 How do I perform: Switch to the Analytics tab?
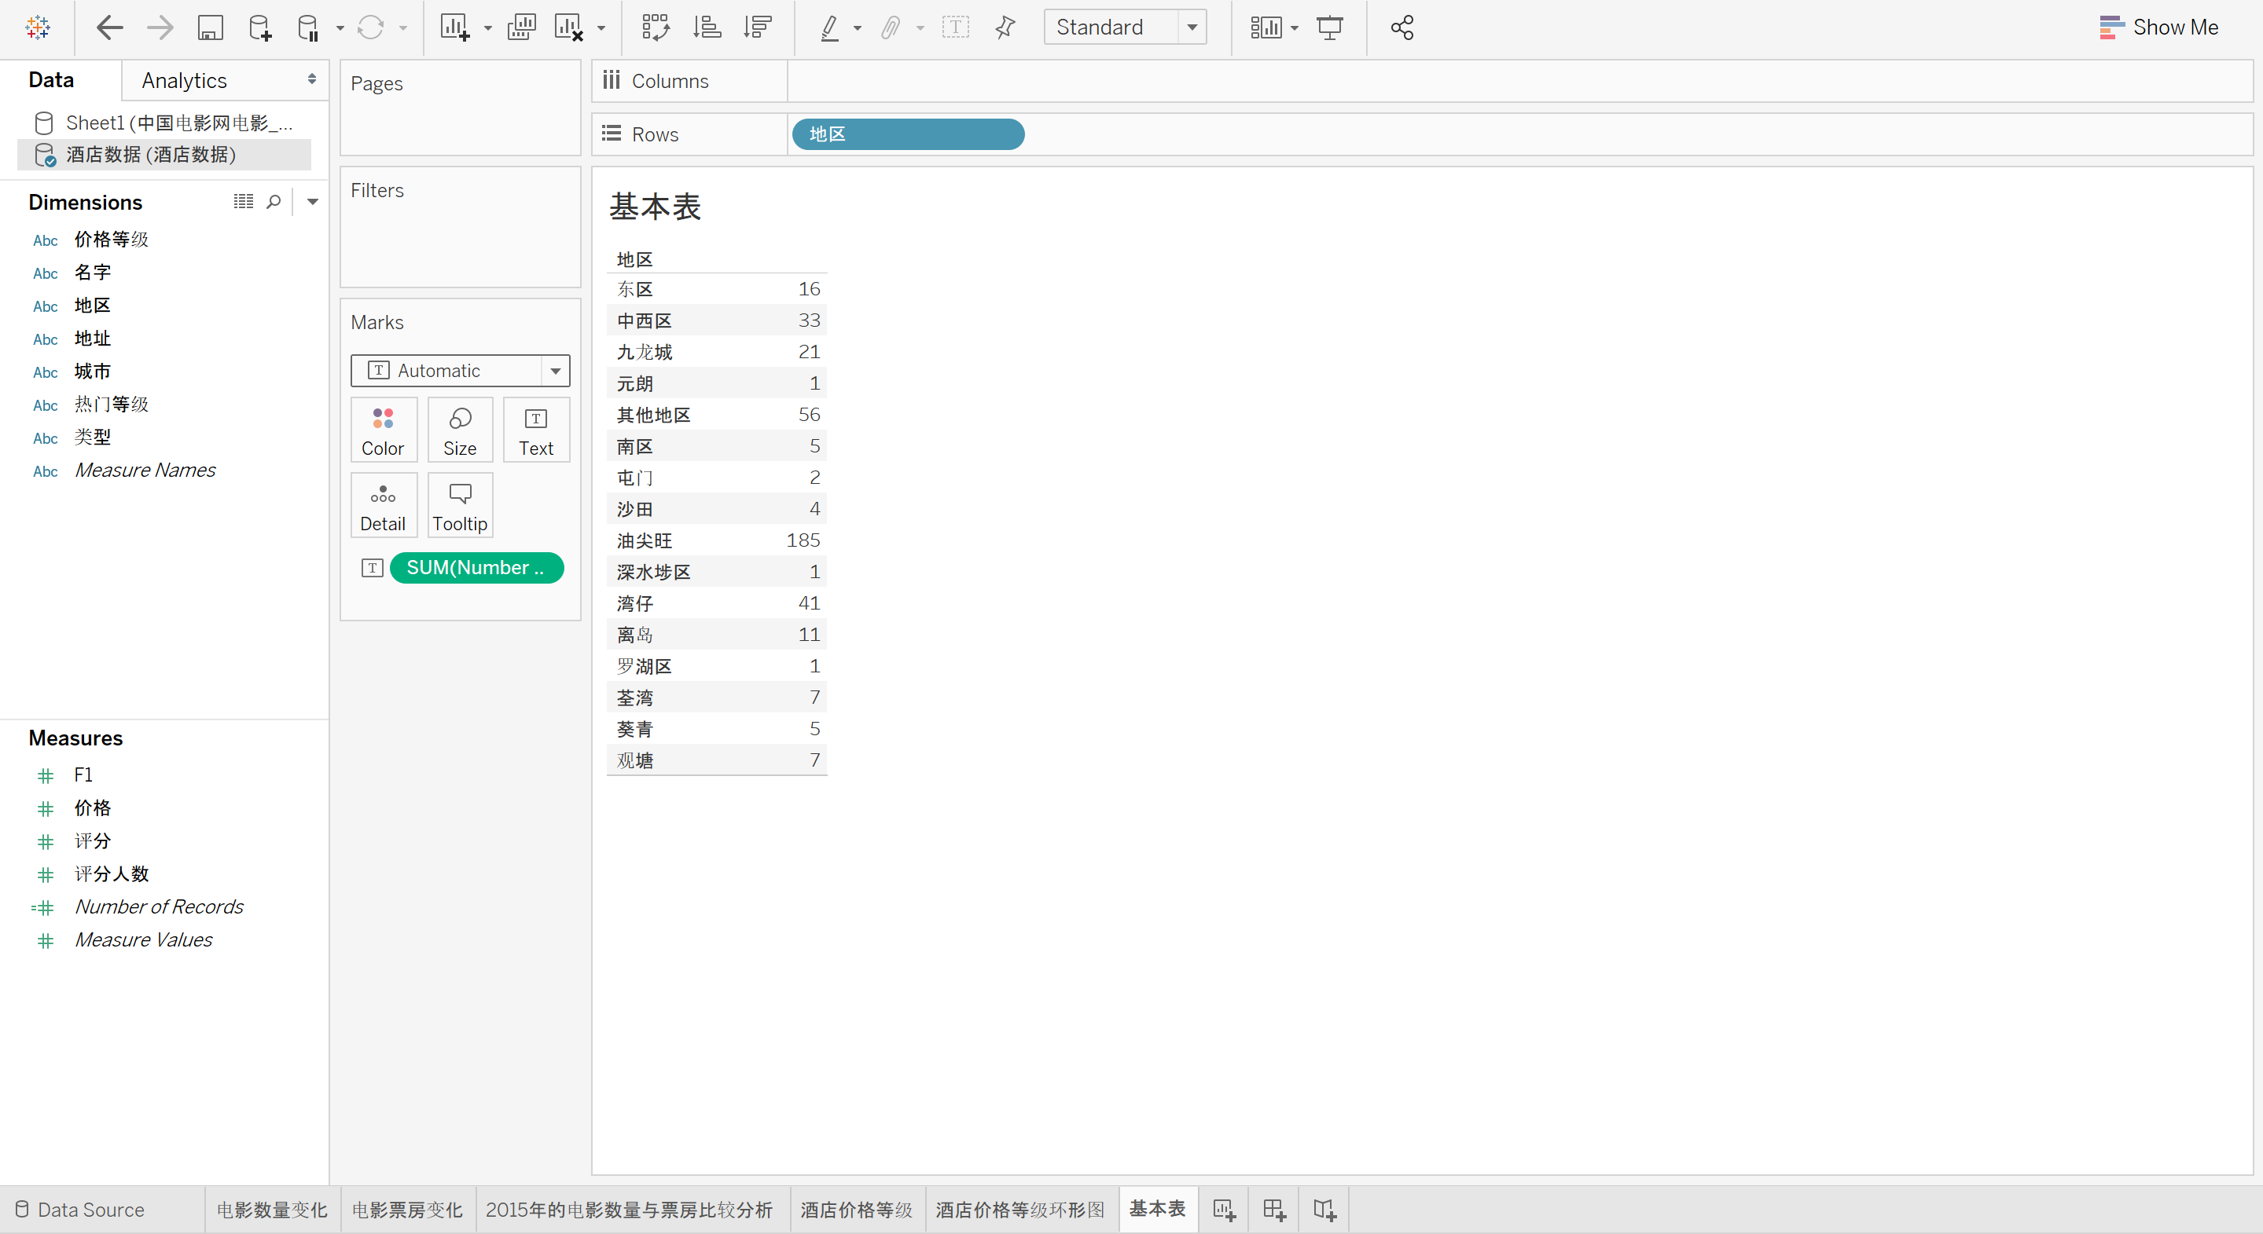click(x=185, y=81)
